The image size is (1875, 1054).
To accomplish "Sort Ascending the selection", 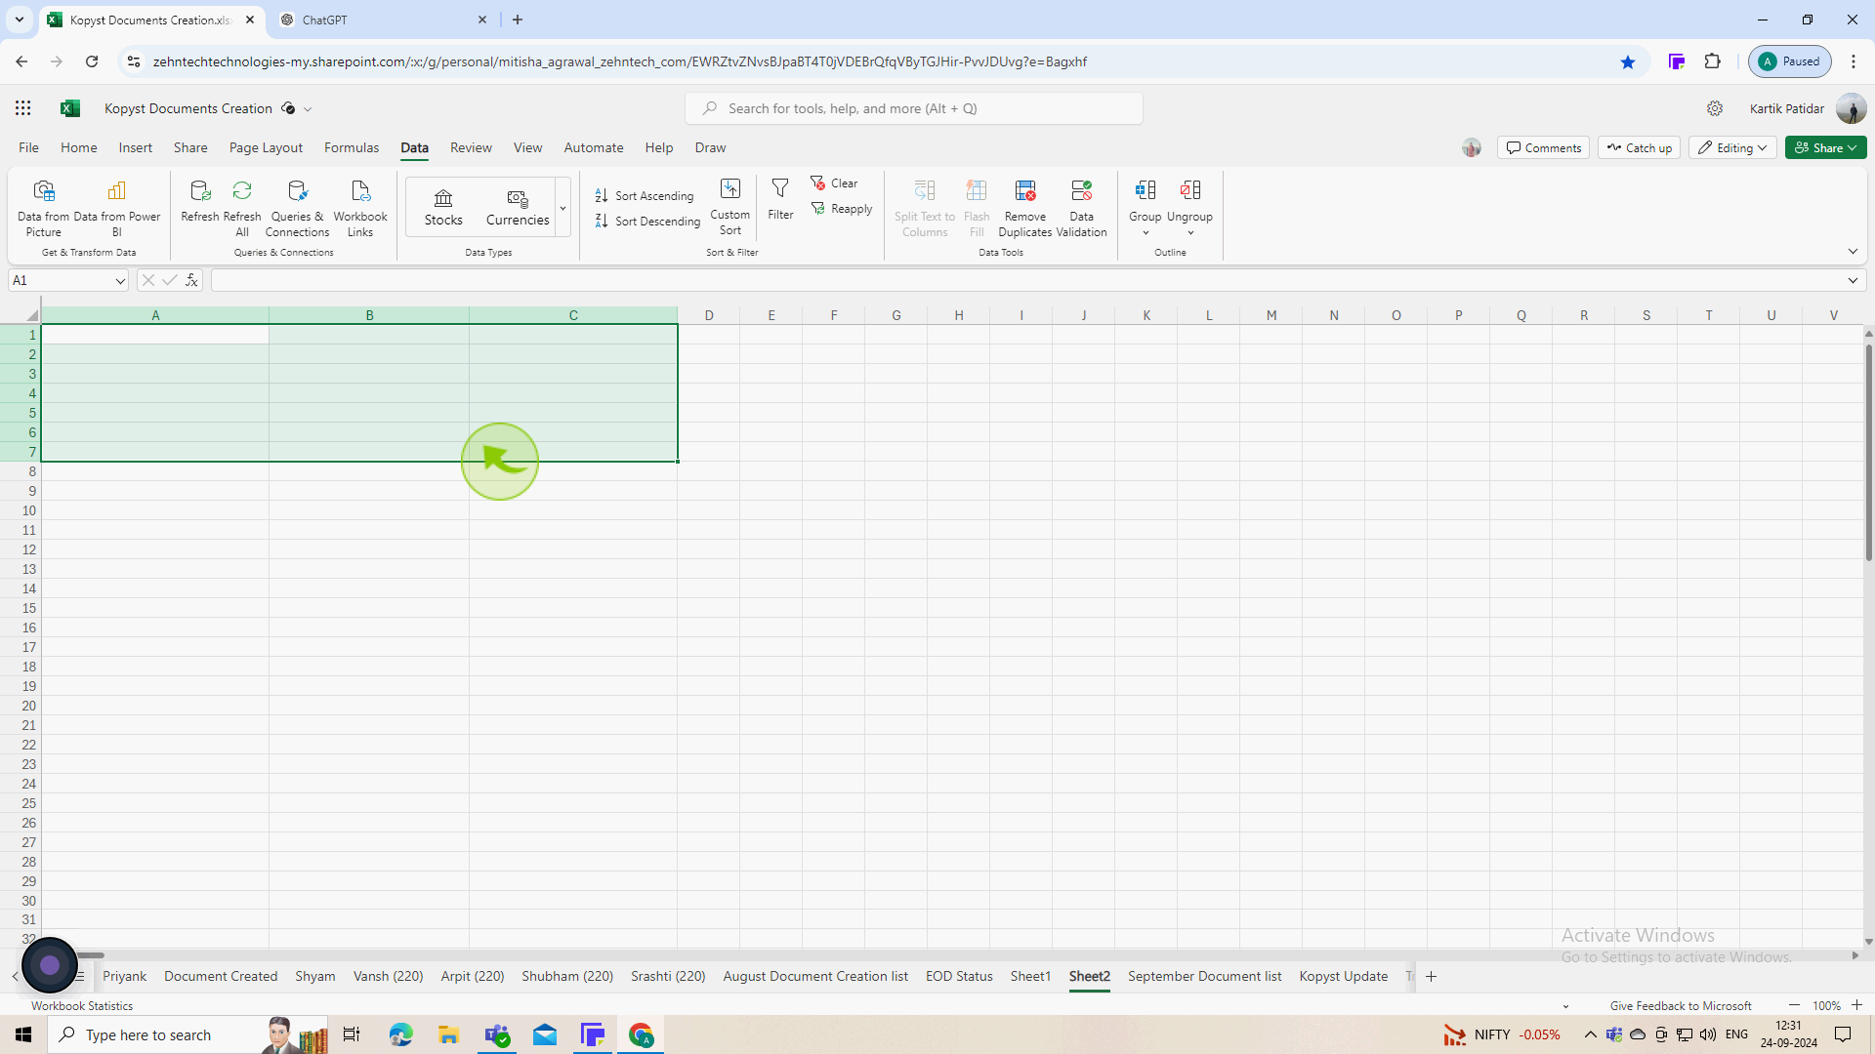I will [x=645, y=196].
